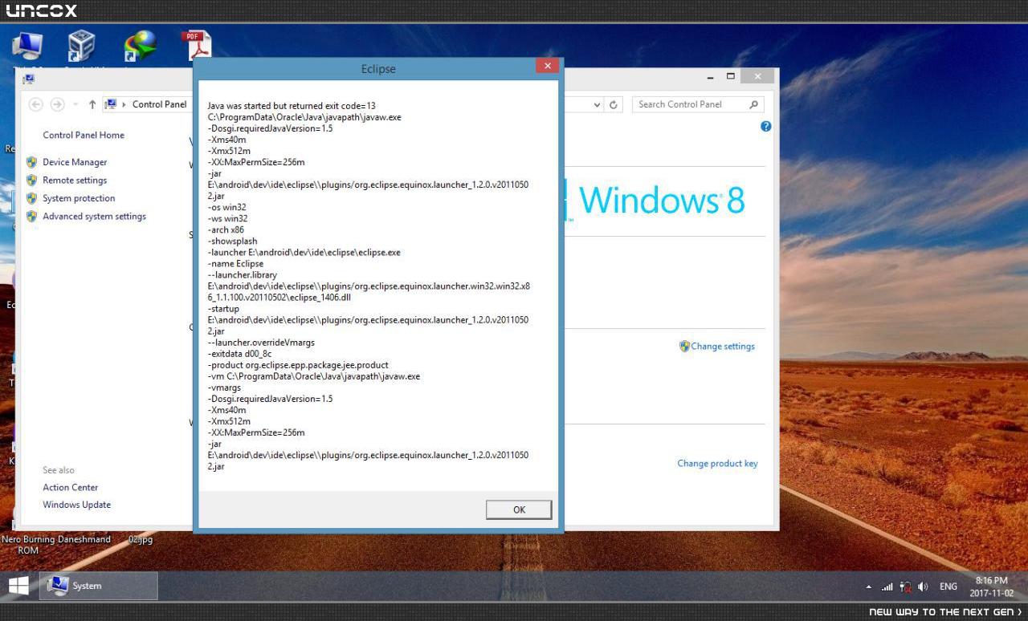Click the shield icon beside System protection
This screenshot has height=621, width=1028.
click(31, 198)
